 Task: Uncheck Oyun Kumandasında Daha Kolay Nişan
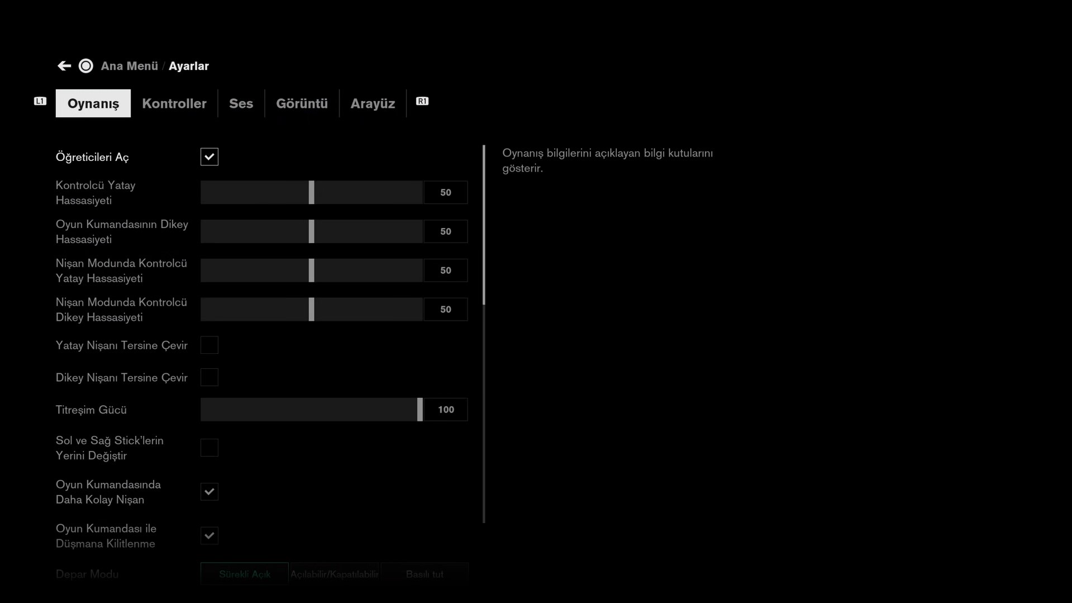pyautogui.click(x=209, y=492)
